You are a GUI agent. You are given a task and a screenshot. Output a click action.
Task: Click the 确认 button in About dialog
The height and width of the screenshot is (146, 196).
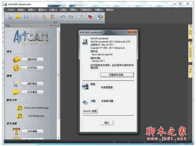(107, 123)
